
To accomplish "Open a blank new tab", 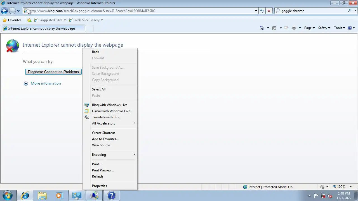I will click(x=89, y=28).
